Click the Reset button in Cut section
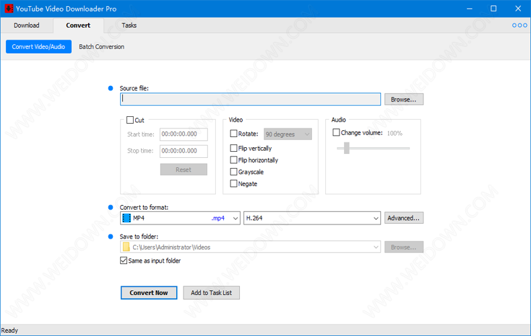This screenshot has width=531, height=336. point(183,170)
